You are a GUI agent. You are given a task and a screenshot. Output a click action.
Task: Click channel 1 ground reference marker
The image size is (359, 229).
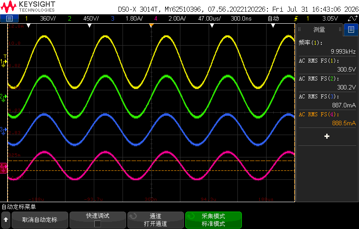(4, 62)
